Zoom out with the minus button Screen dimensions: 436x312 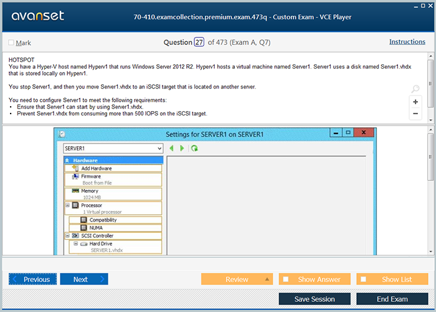pos(415,114)
